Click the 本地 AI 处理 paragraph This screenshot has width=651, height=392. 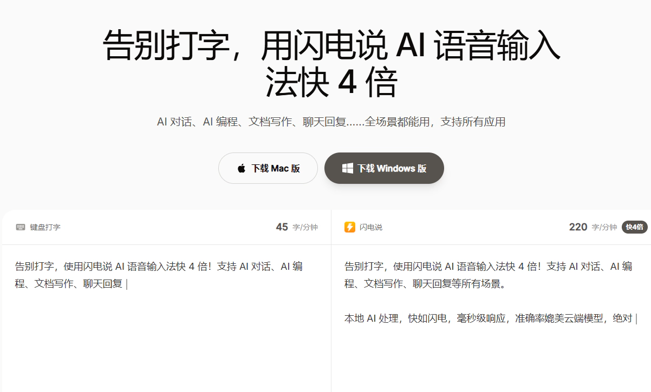[x=487, y=318]
